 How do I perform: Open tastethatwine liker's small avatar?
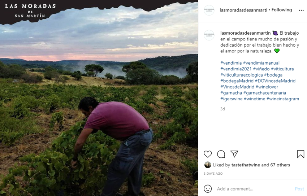tap(208, 165)
